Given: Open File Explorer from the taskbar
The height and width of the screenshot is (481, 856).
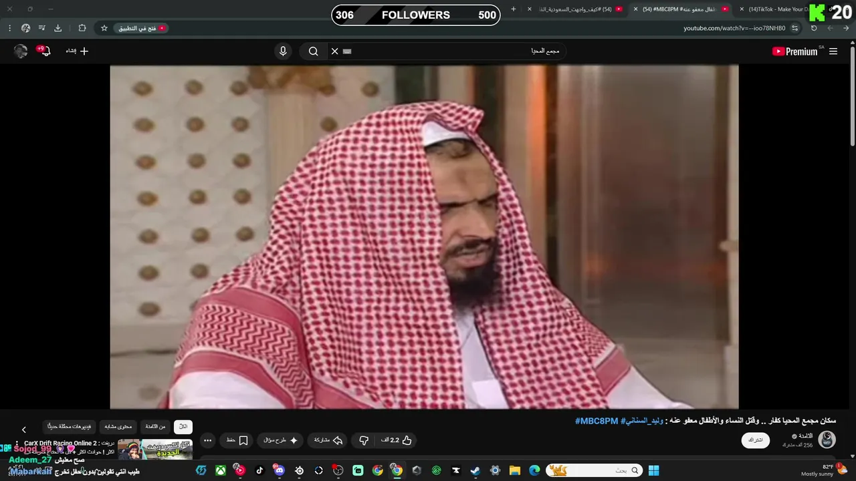Looking at the screenshot, I should tap(514, 470).
